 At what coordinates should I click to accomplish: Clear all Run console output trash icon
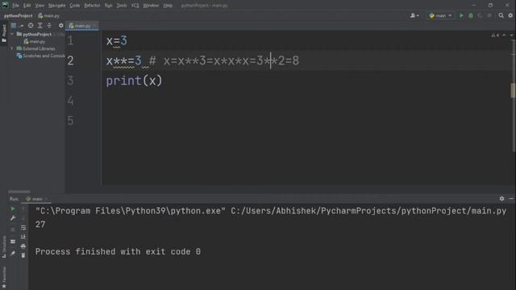coord(23,255)
